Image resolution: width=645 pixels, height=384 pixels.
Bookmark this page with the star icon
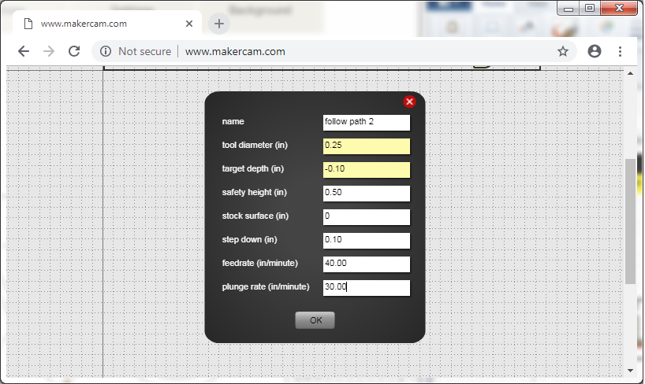563,51
